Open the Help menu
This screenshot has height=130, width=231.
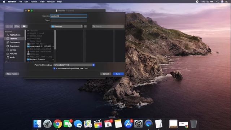coord(59,1)
